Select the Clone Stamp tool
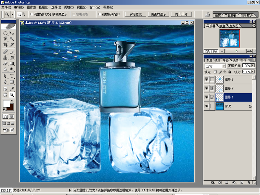The width and height of the screenshot is (260, 195). 5,58
